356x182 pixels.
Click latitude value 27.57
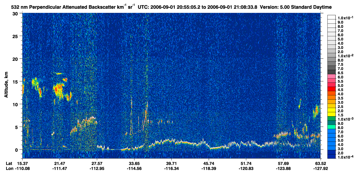pos(97,163)
